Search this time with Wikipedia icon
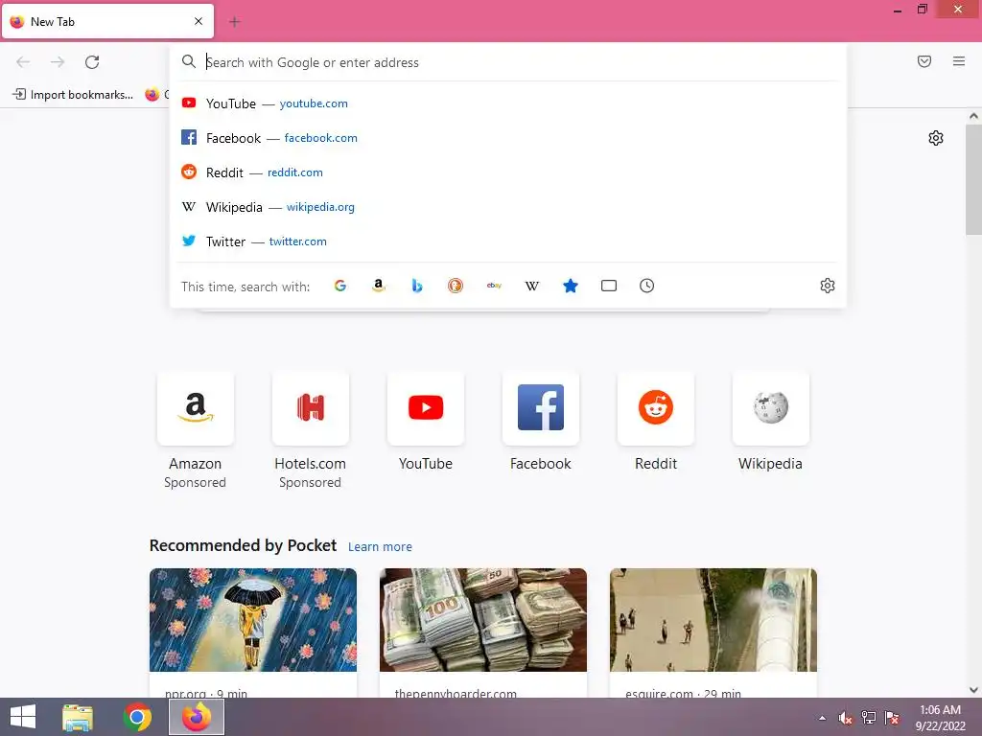 [531, 286]
